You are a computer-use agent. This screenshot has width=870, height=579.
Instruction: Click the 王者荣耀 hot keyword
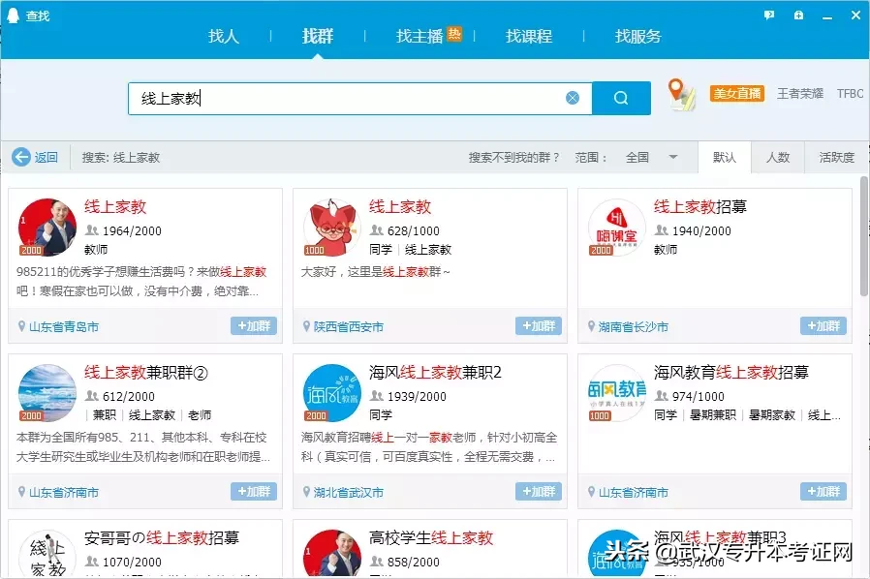pos(800,93)
